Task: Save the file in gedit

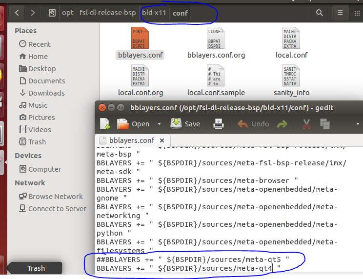Action: pos(185,124)
